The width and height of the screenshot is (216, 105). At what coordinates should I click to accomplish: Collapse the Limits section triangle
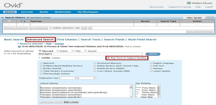pos(39,58)
